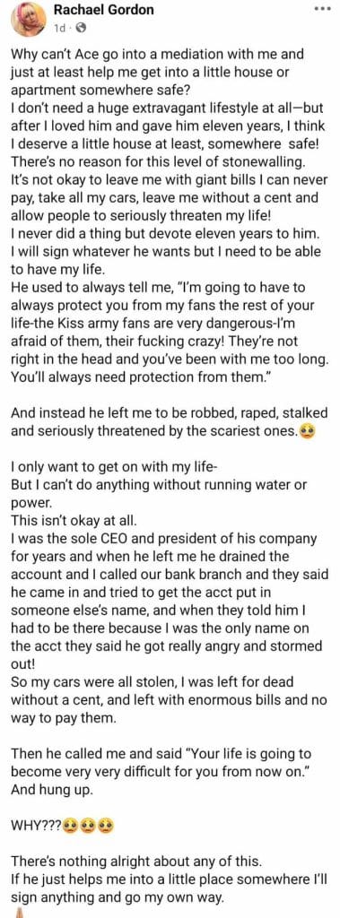Click the "So my cars were all stolen" line
Viewport: 340px width, 918px height.
tap(152, 682)
